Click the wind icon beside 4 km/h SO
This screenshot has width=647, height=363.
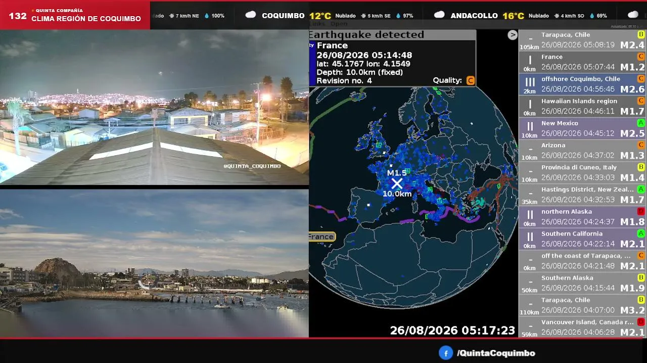tap(557, 16)
